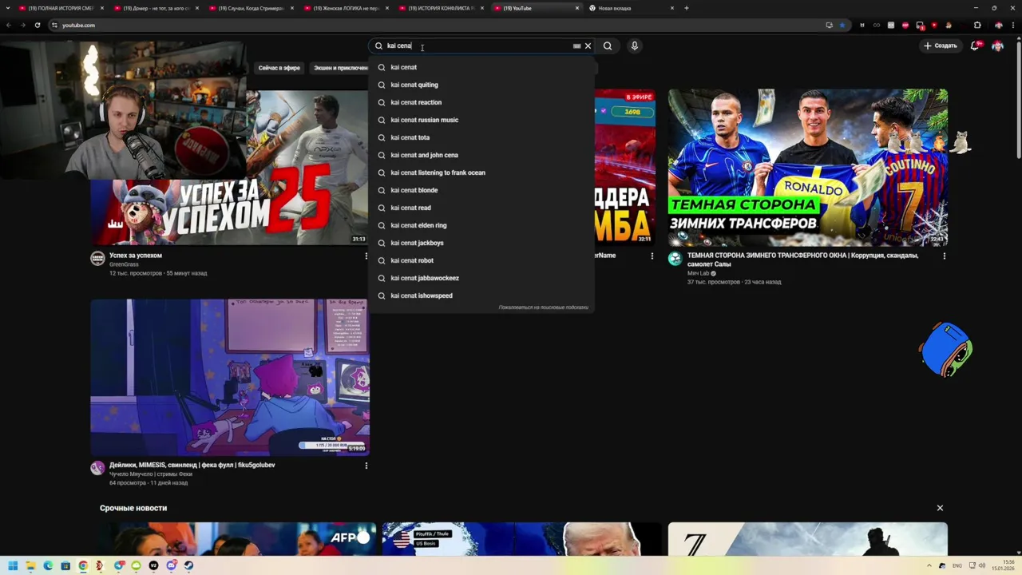
Task: Close the Срочные новости section
Action: tap(940, 508)
